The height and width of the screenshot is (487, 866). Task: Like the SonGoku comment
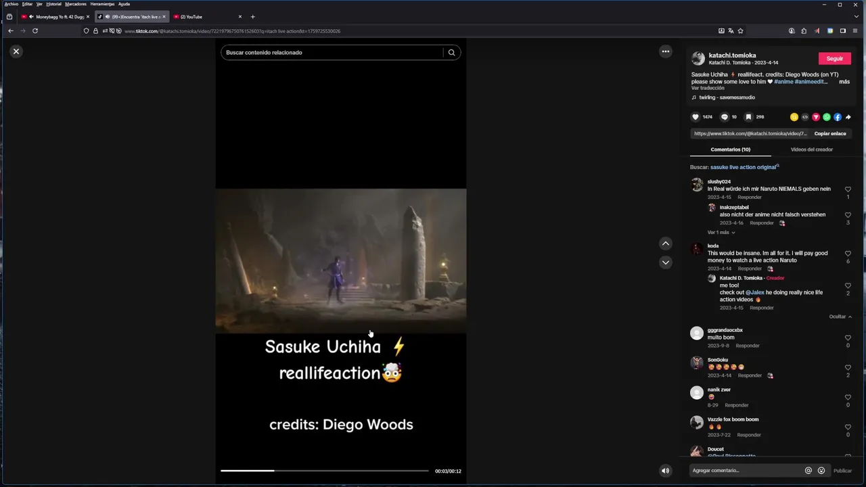coord(848,367)
